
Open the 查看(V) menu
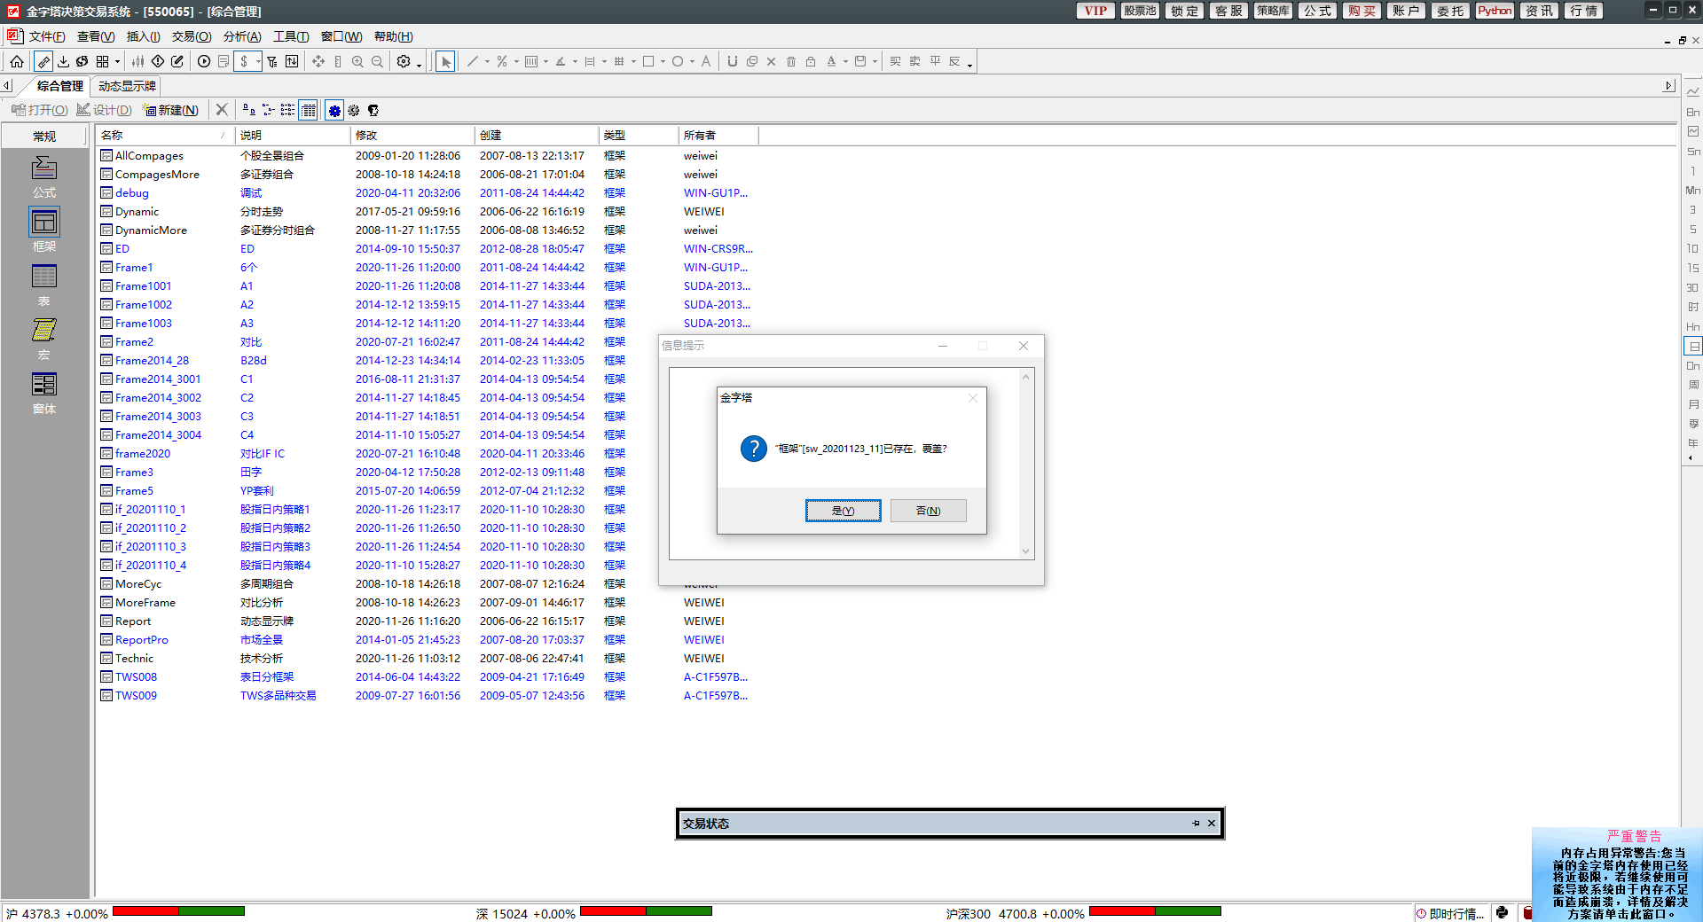pos(96,36)
